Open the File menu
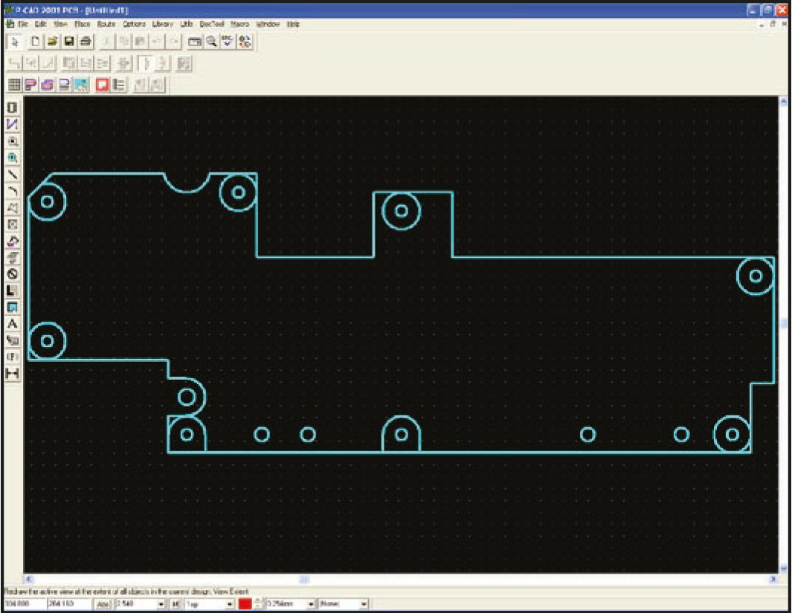 [23, 24]
